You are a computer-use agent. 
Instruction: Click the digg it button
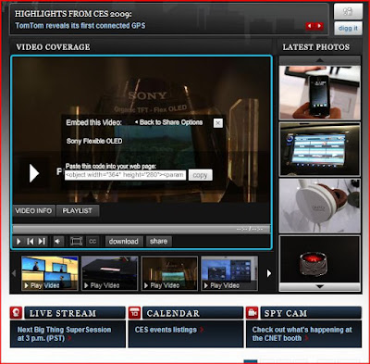(348, 29)
